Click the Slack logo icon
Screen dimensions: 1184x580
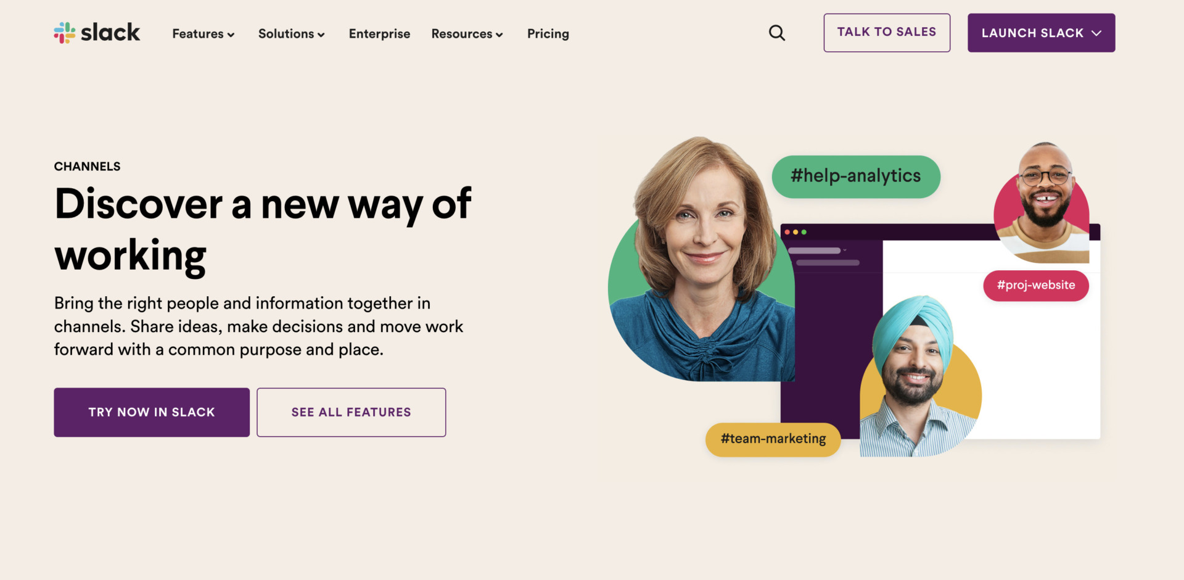click(65, 33)
